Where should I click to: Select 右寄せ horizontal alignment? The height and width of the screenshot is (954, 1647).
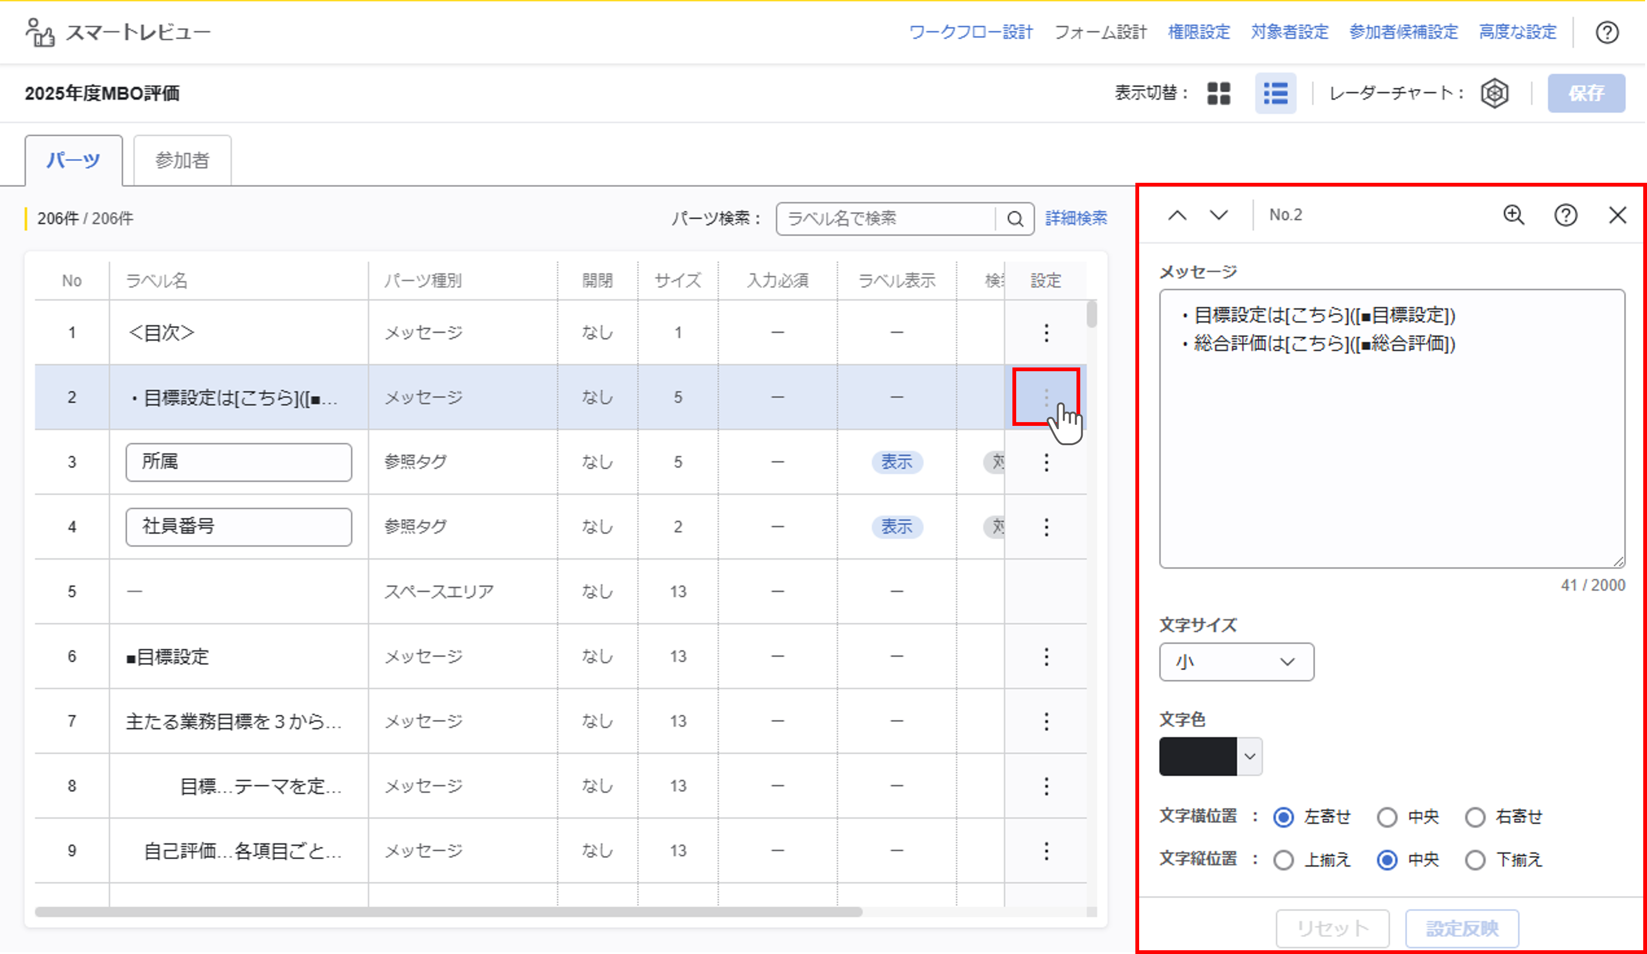[1475, 817]
